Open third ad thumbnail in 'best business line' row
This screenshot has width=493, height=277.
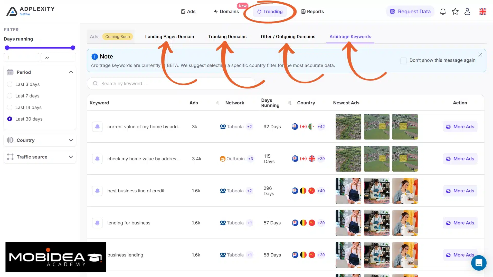click(405, 191)
